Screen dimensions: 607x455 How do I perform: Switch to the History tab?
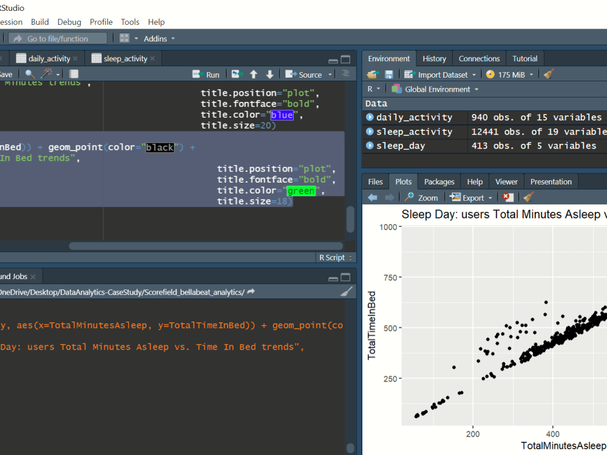tap(435, 58)
